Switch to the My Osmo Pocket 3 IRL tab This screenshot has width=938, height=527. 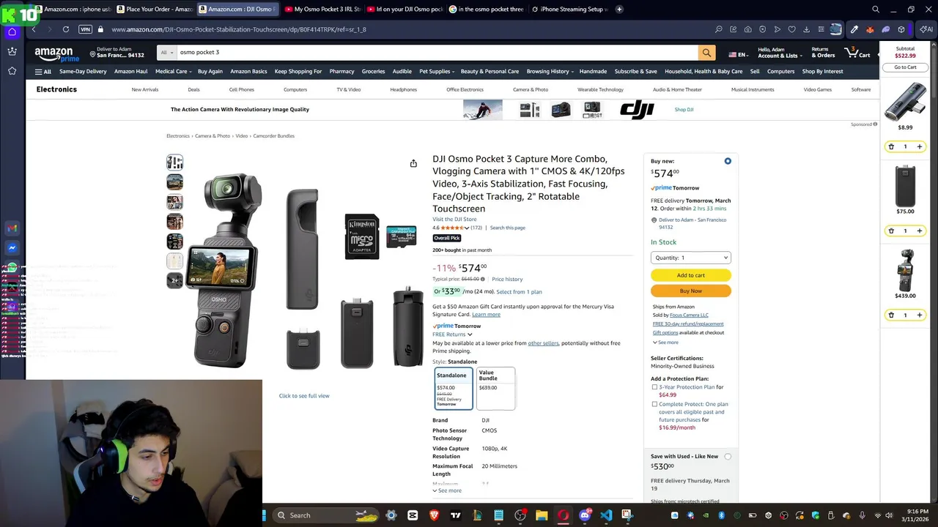[322, 10]
